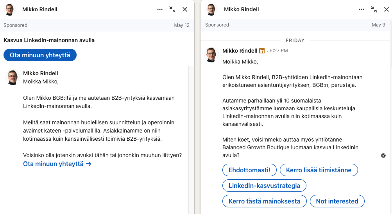This screenshot has height=214, width=392.
Task: Open more options in left chat header
Action: tap(160, 9)
